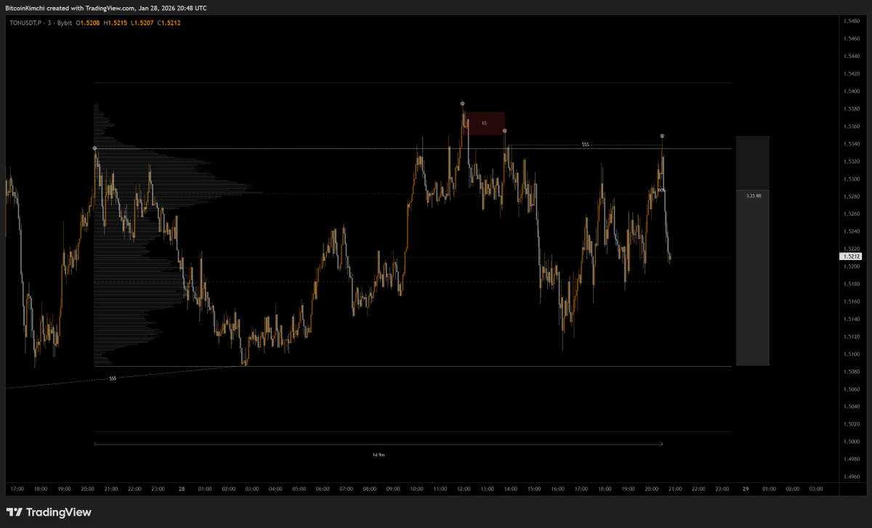
Task: Click time axis label 14:00
Action: tap(510, 489)
